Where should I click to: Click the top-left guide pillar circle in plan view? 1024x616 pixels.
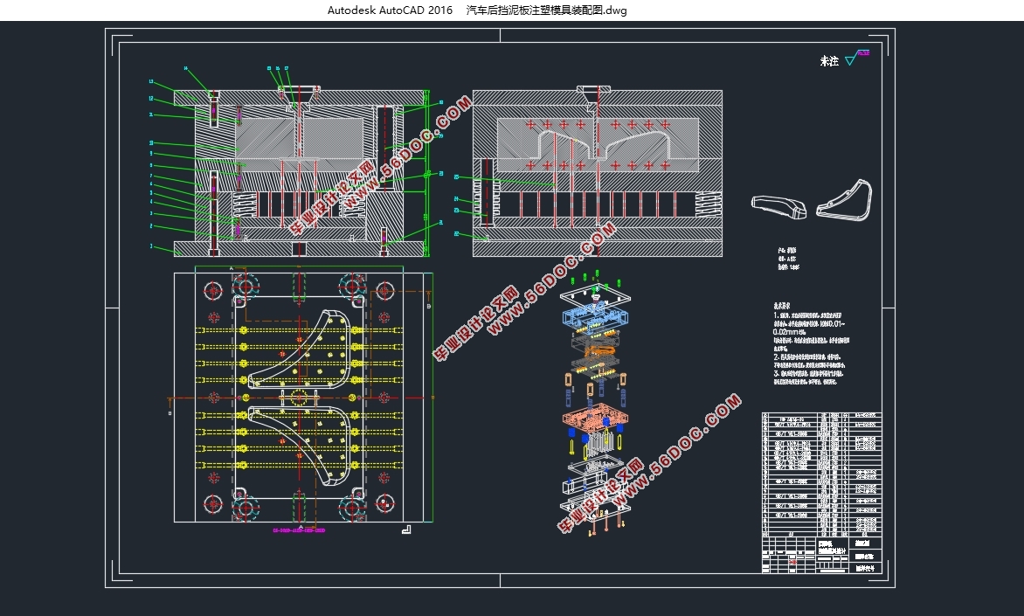(213, 290)
